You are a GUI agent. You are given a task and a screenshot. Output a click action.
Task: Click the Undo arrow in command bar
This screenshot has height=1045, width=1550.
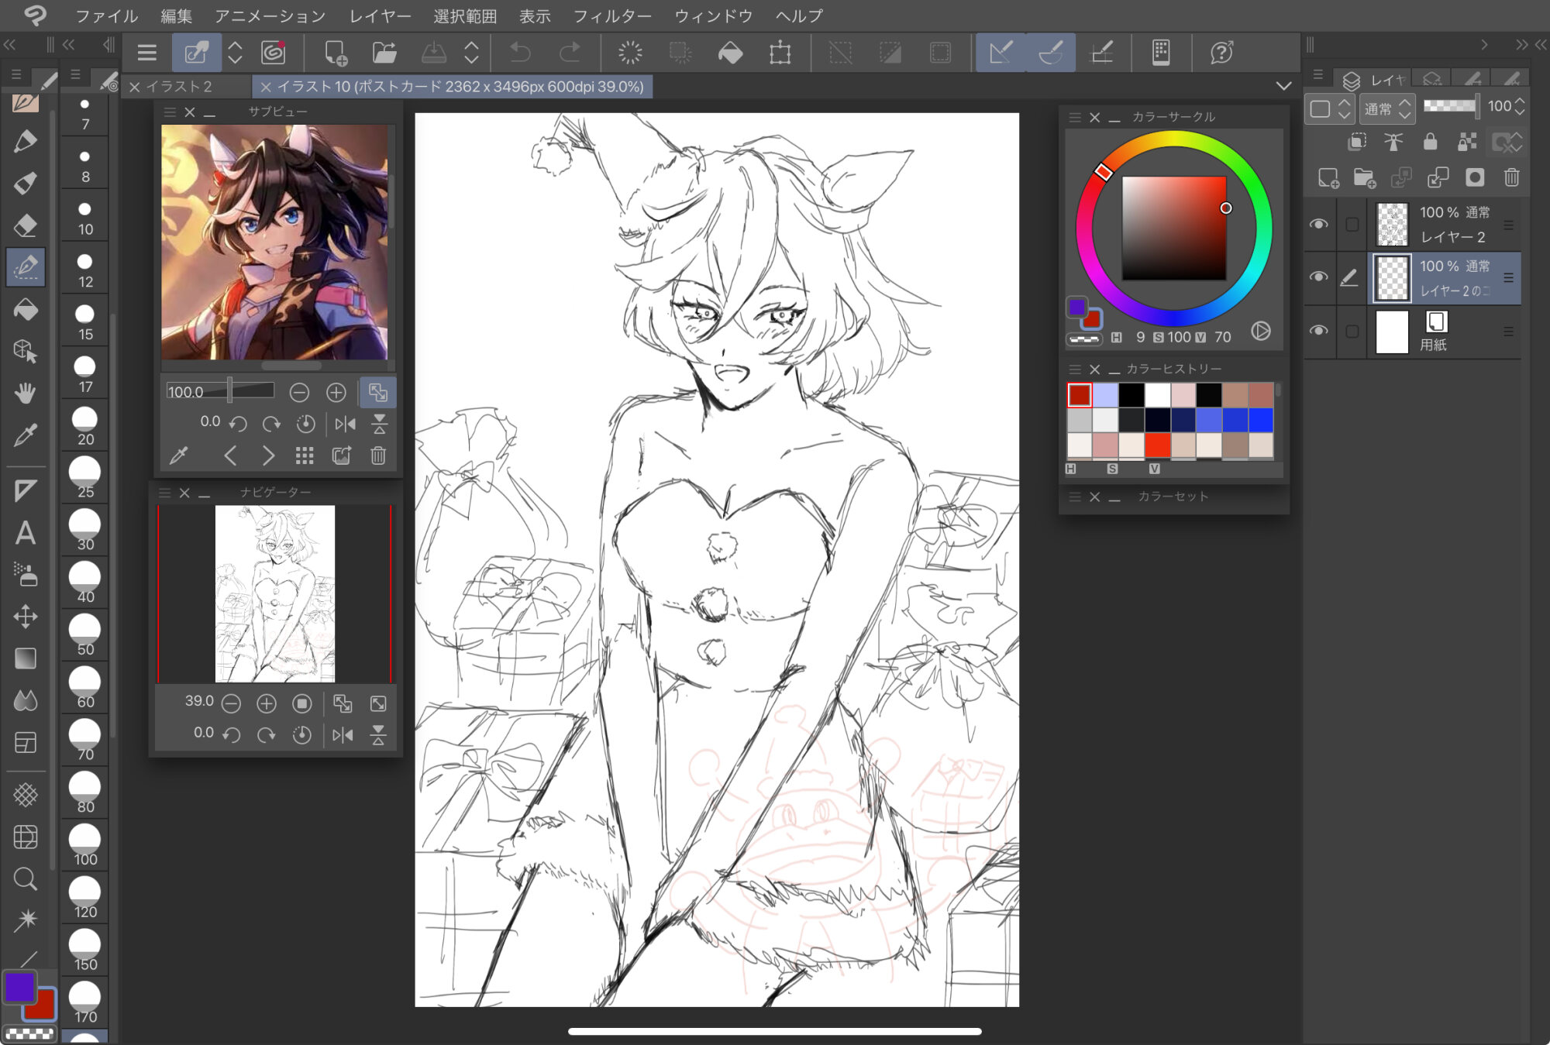point(520,53)
